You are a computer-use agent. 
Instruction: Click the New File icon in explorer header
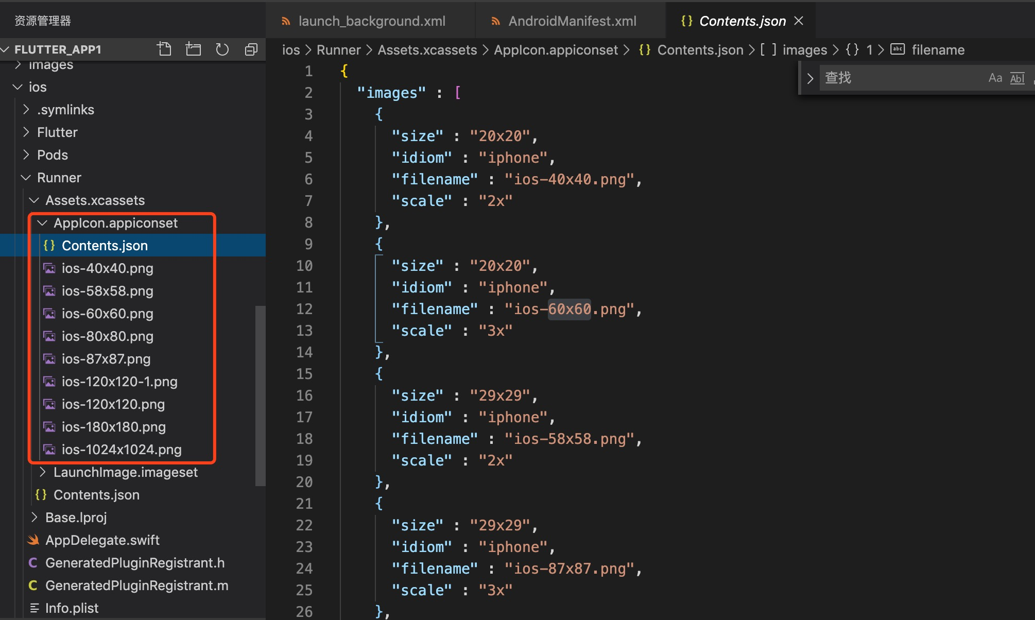coord(164,49)
